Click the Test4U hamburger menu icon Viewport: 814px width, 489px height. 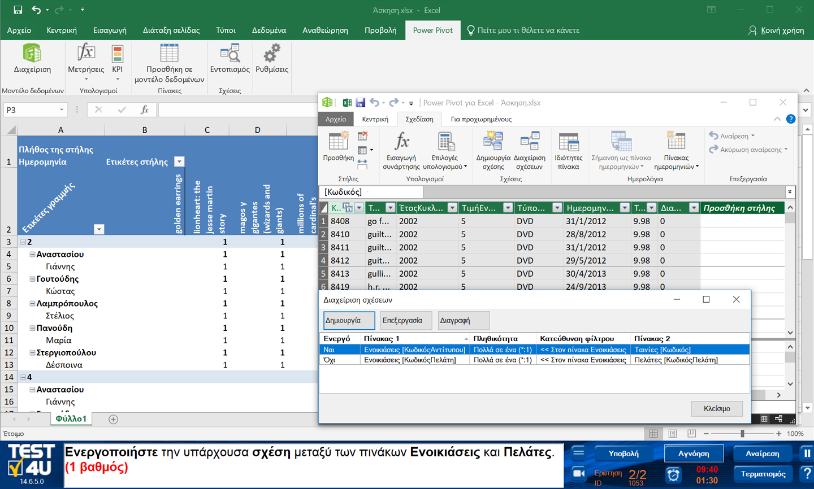578,452
